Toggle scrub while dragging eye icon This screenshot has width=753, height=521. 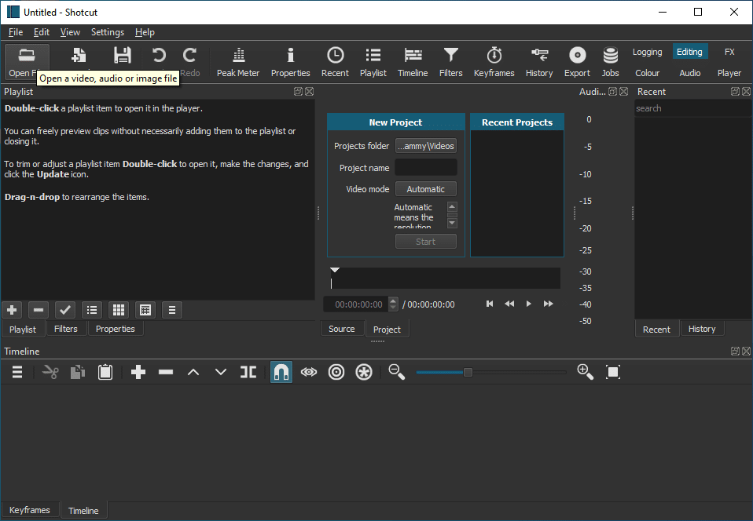pos(309,372)
